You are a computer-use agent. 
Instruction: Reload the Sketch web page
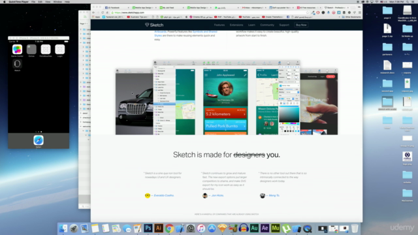(x=103, y=12)
